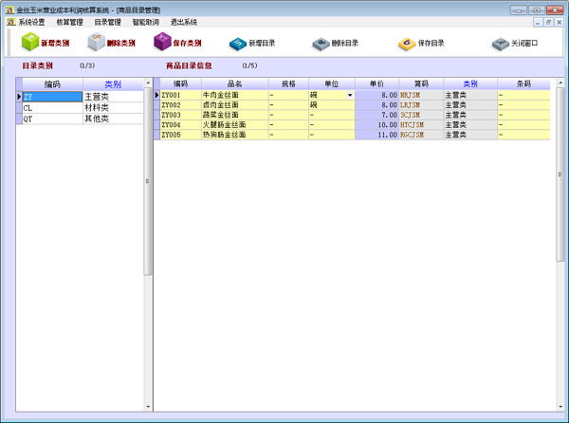569x423 pixels.
Task: Click the 蔬菜金丝面 product name cell
Action: (235, 115)
